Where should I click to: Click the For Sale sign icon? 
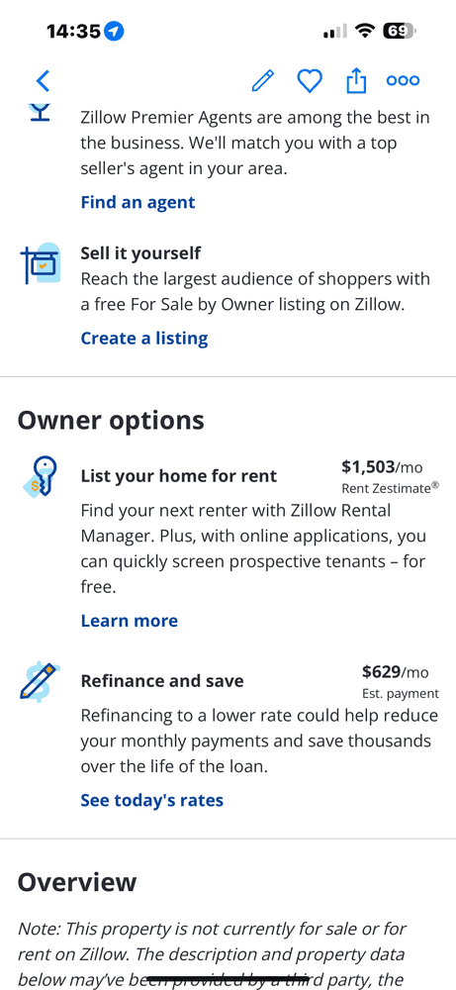pos(41,263)
